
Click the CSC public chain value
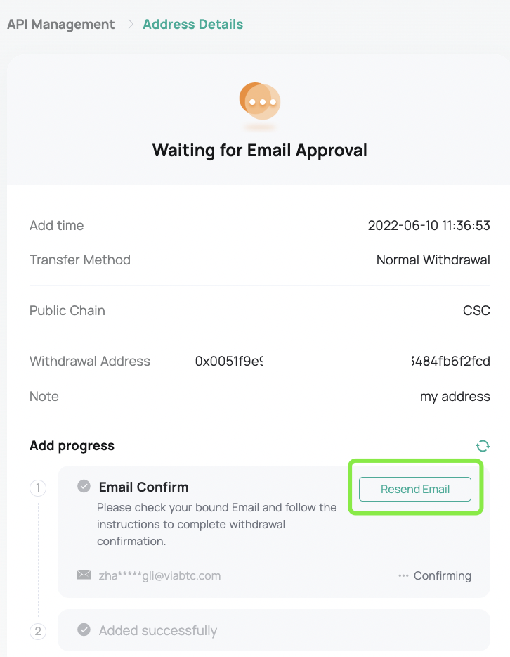click(476, 311)
